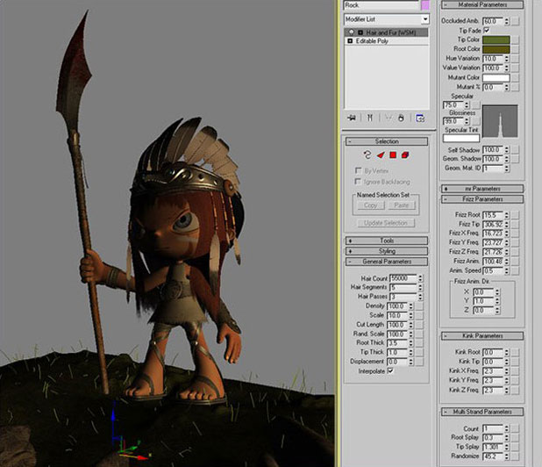
Task: Toggle Show End Result icon in stack toolbar
Action: pyautogui.click(x=370, y=118)
